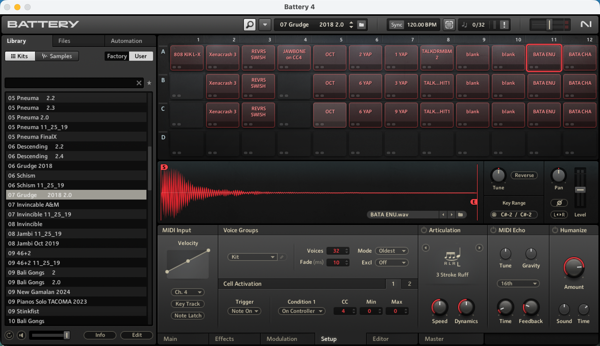Click the magnifier search icon in header
Screen dimensions: 600x346
[x=249, y=25]
